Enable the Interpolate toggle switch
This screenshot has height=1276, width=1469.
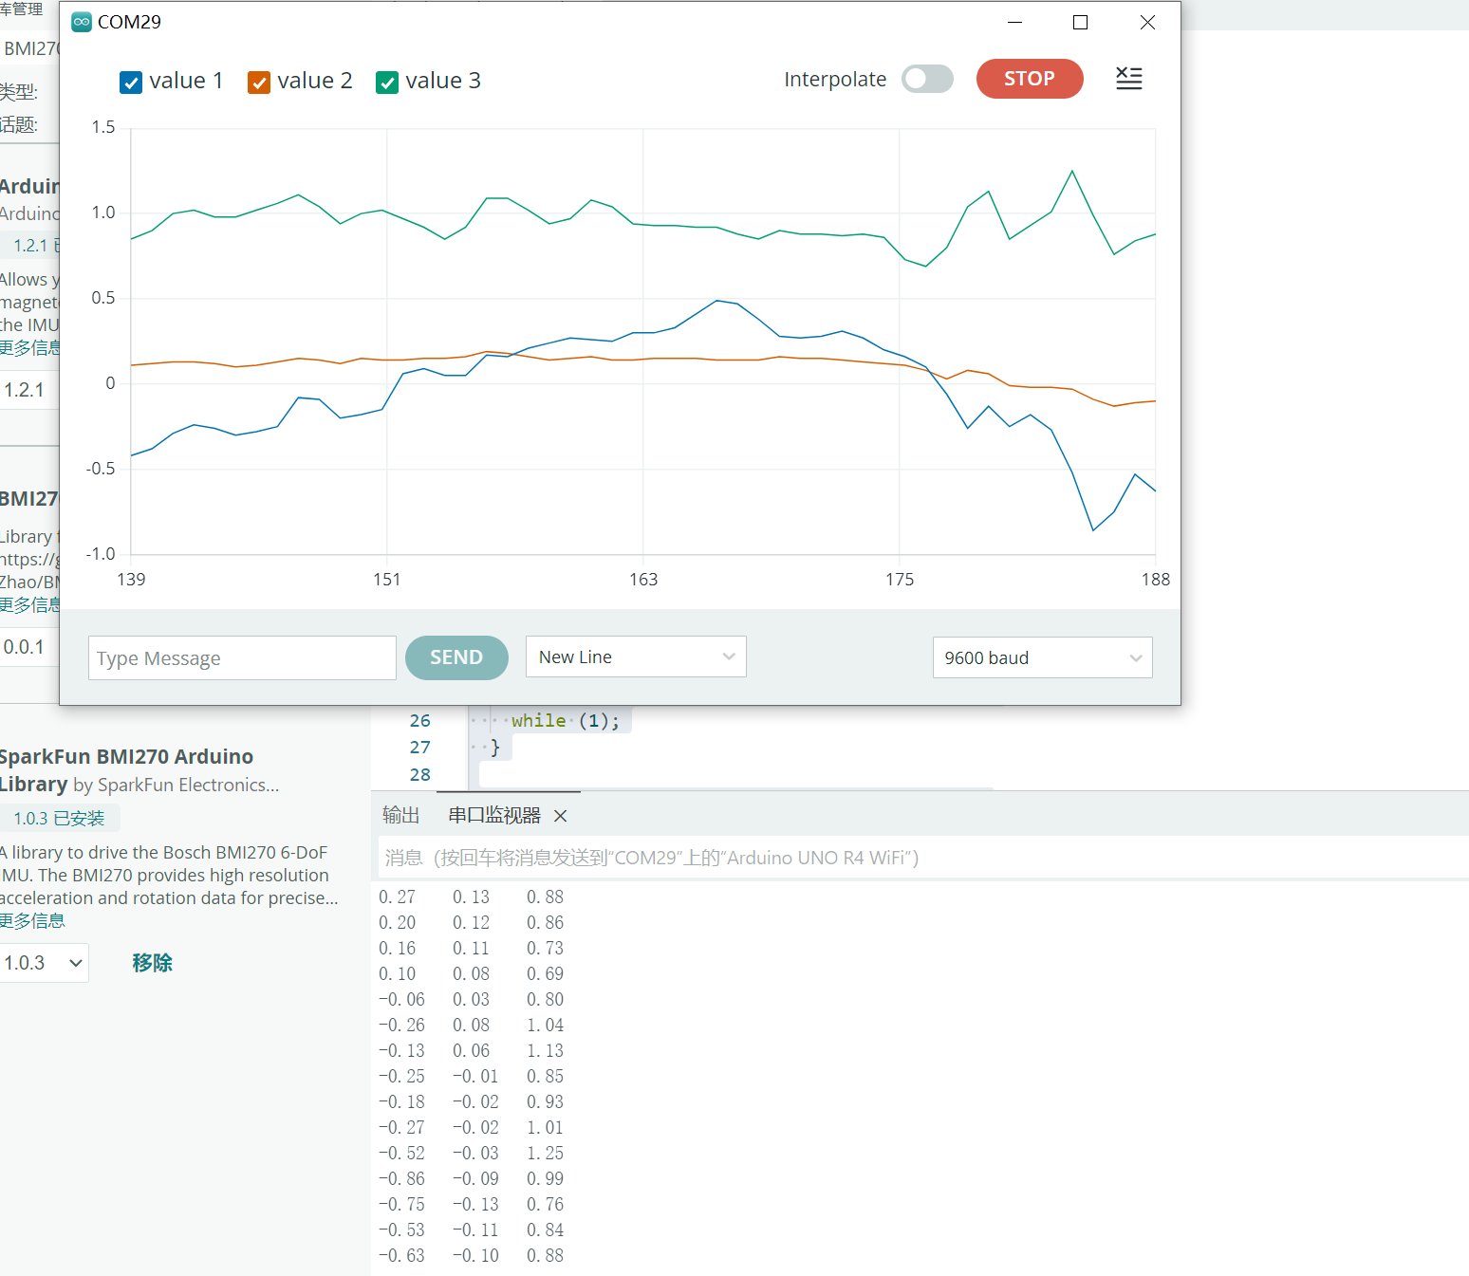coord(927,79)
